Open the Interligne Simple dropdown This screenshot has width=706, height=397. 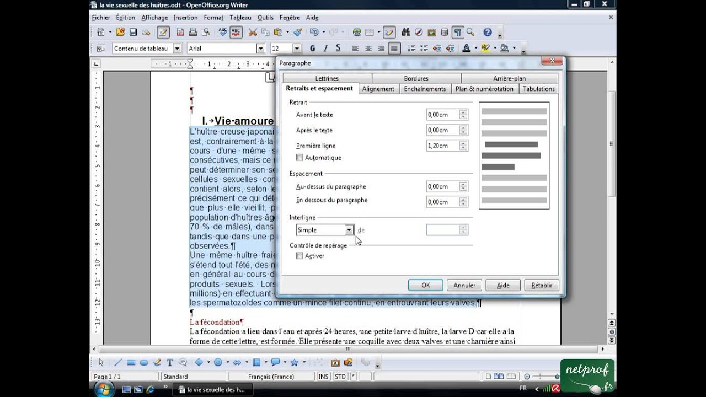[349, 230]
